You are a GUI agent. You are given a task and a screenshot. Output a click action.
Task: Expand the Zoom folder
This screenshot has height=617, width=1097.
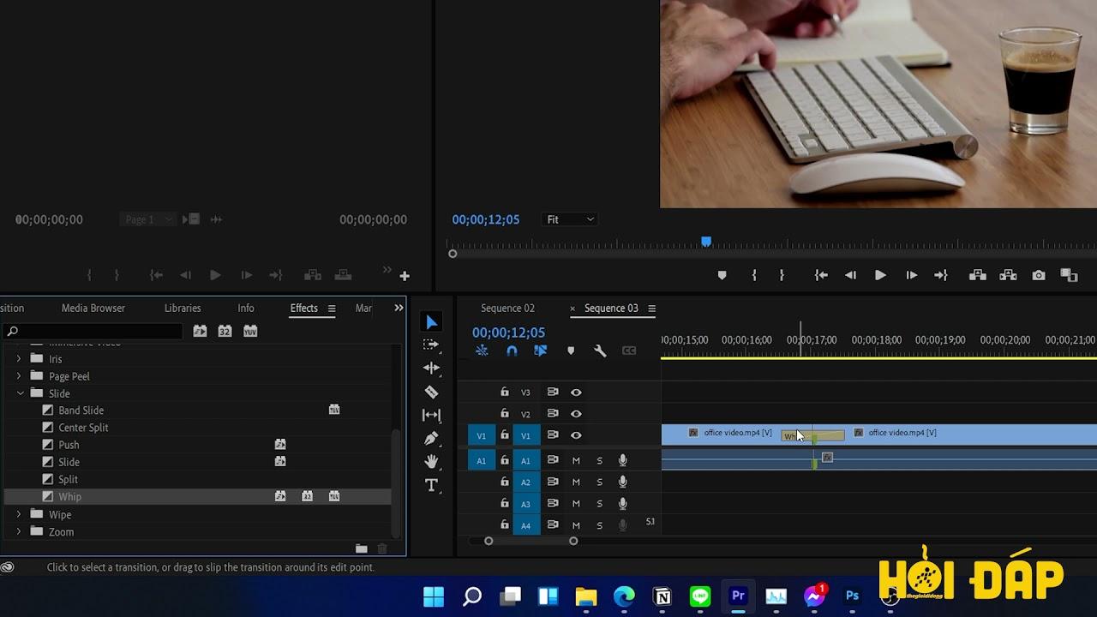pos(19,531)
